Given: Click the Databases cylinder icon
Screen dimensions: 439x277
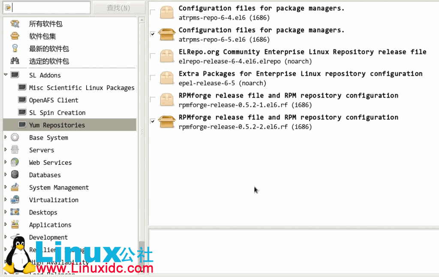Looking at the screenshot, I should coord(15,175).
